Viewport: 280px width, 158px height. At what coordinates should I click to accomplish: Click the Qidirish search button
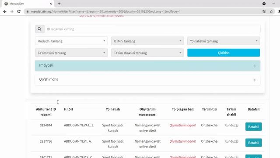[224, 53]
